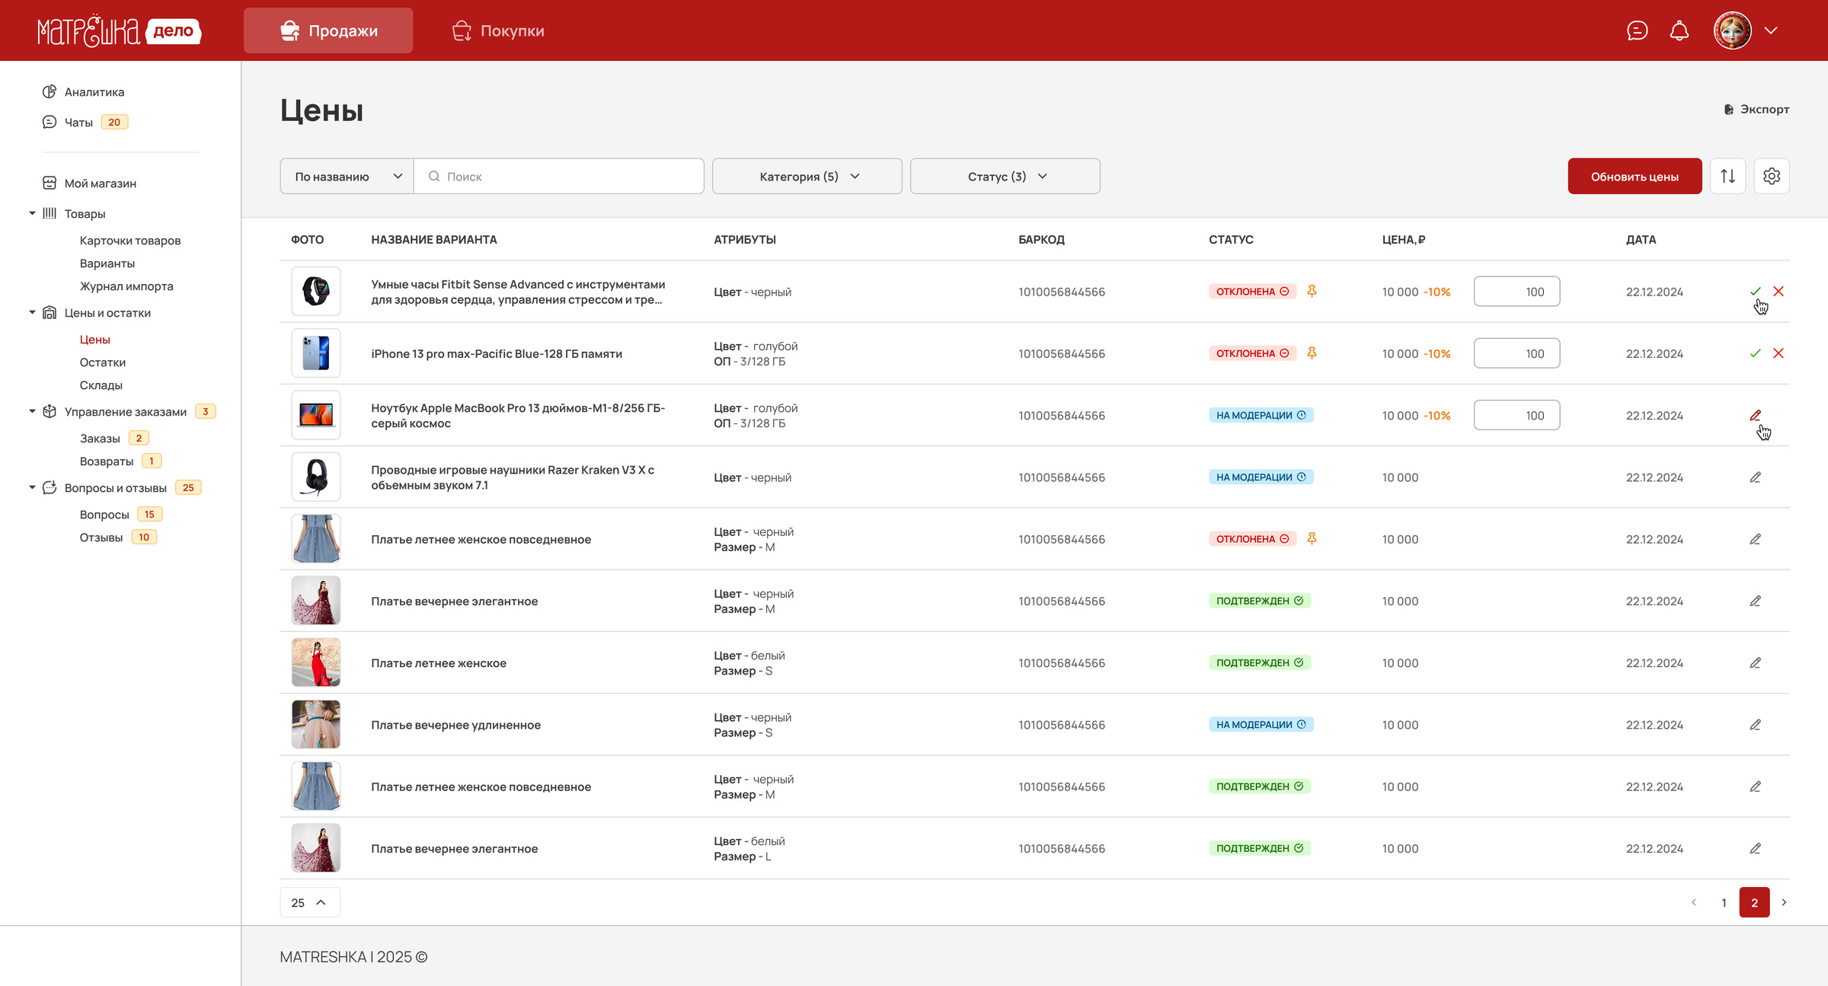Open table settings gear
Viewport: 1828px width, 986px height.
coord(1772,176)
